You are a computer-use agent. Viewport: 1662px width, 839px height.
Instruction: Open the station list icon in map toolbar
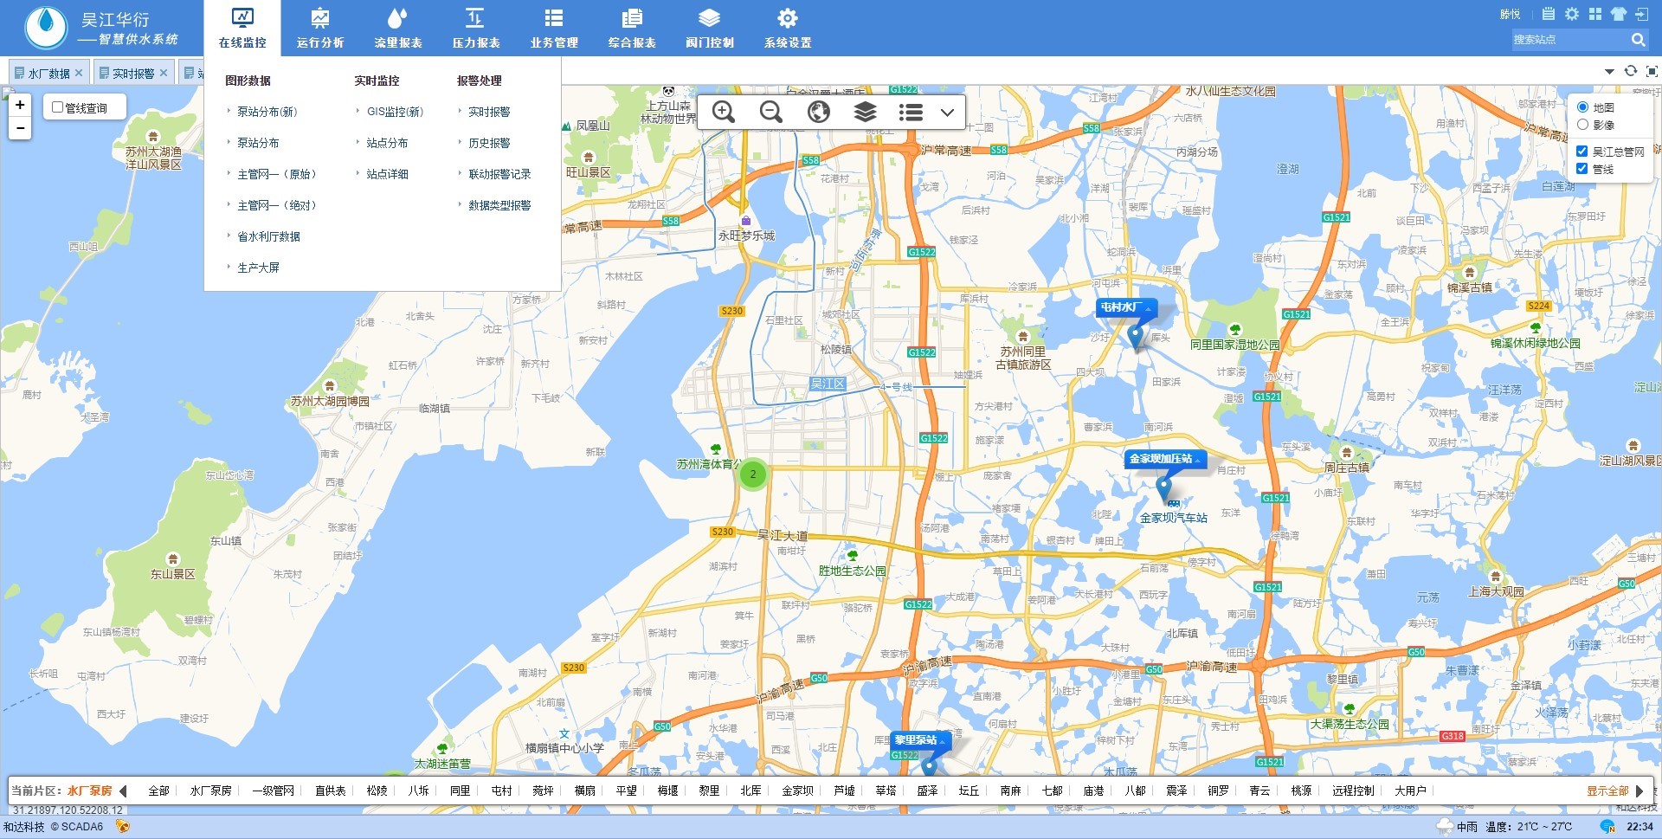click(x=911, y=112)
